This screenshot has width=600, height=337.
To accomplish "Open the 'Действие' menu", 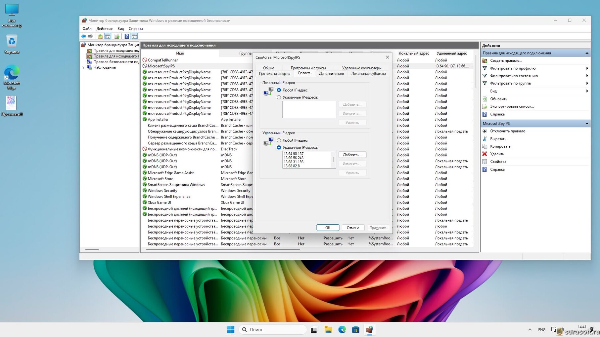I will (104, 29).
